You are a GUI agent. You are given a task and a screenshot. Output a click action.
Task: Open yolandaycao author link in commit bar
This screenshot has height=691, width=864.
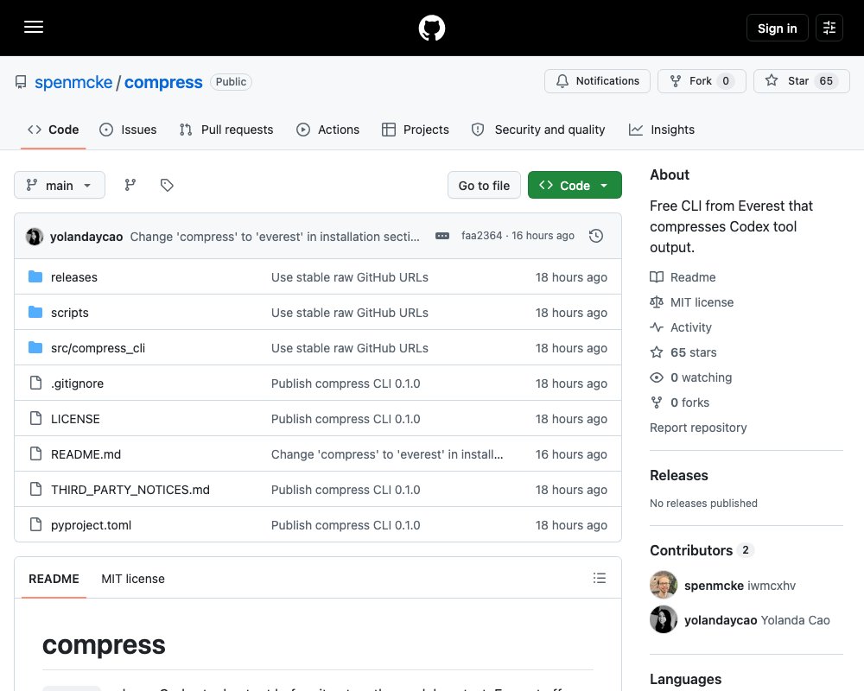(86, 237)
